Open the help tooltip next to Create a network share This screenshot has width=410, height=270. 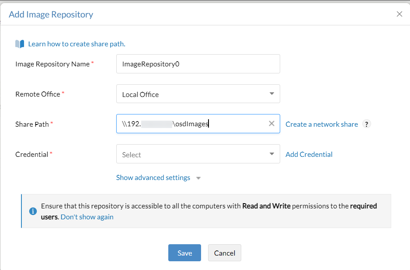click(x=366, y=124)
